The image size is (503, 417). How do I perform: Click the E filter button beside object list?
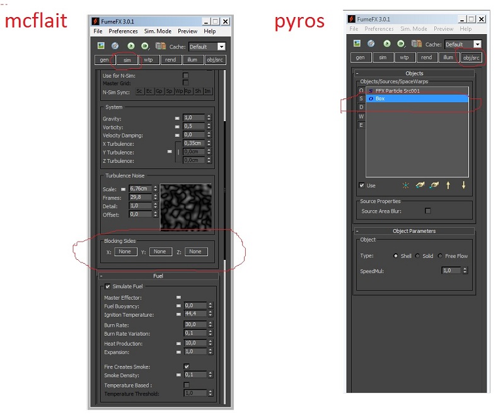[x=361, y=125]
